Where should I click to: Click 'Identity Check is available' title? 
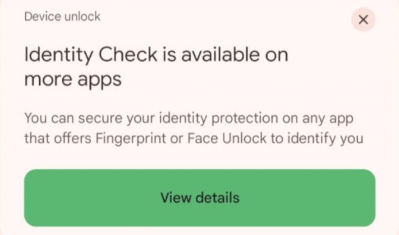tap(156, 55)
